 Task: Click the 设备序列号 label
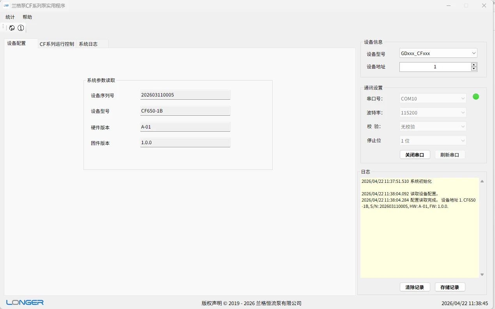pos(103,95)
